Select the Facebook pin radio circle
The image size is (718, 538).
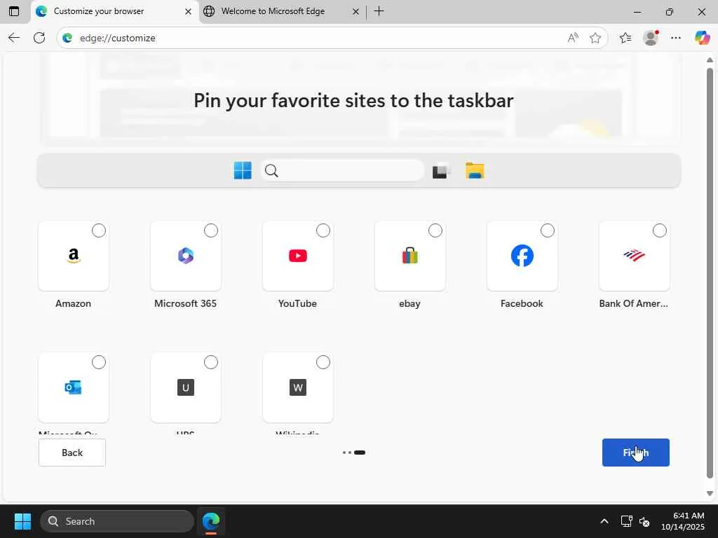(547, 230)
